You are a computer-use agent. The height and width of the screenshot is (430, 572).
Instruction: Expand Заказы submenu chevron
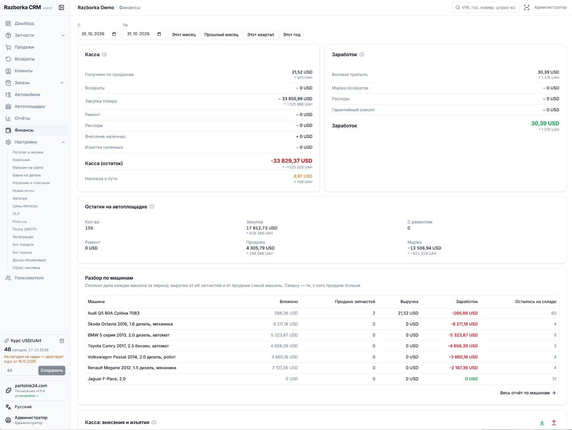point(62,83)
